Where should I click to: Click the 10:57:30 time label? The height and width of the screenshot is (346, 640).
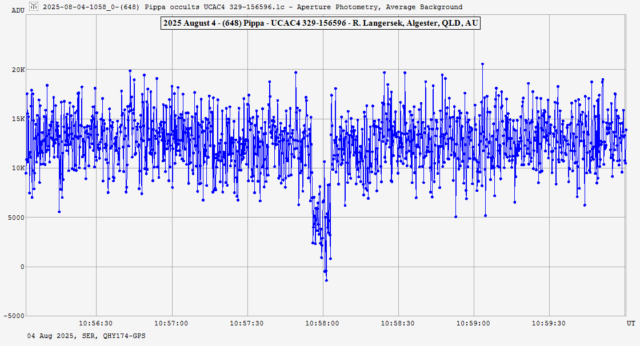[x=247, y=323]
